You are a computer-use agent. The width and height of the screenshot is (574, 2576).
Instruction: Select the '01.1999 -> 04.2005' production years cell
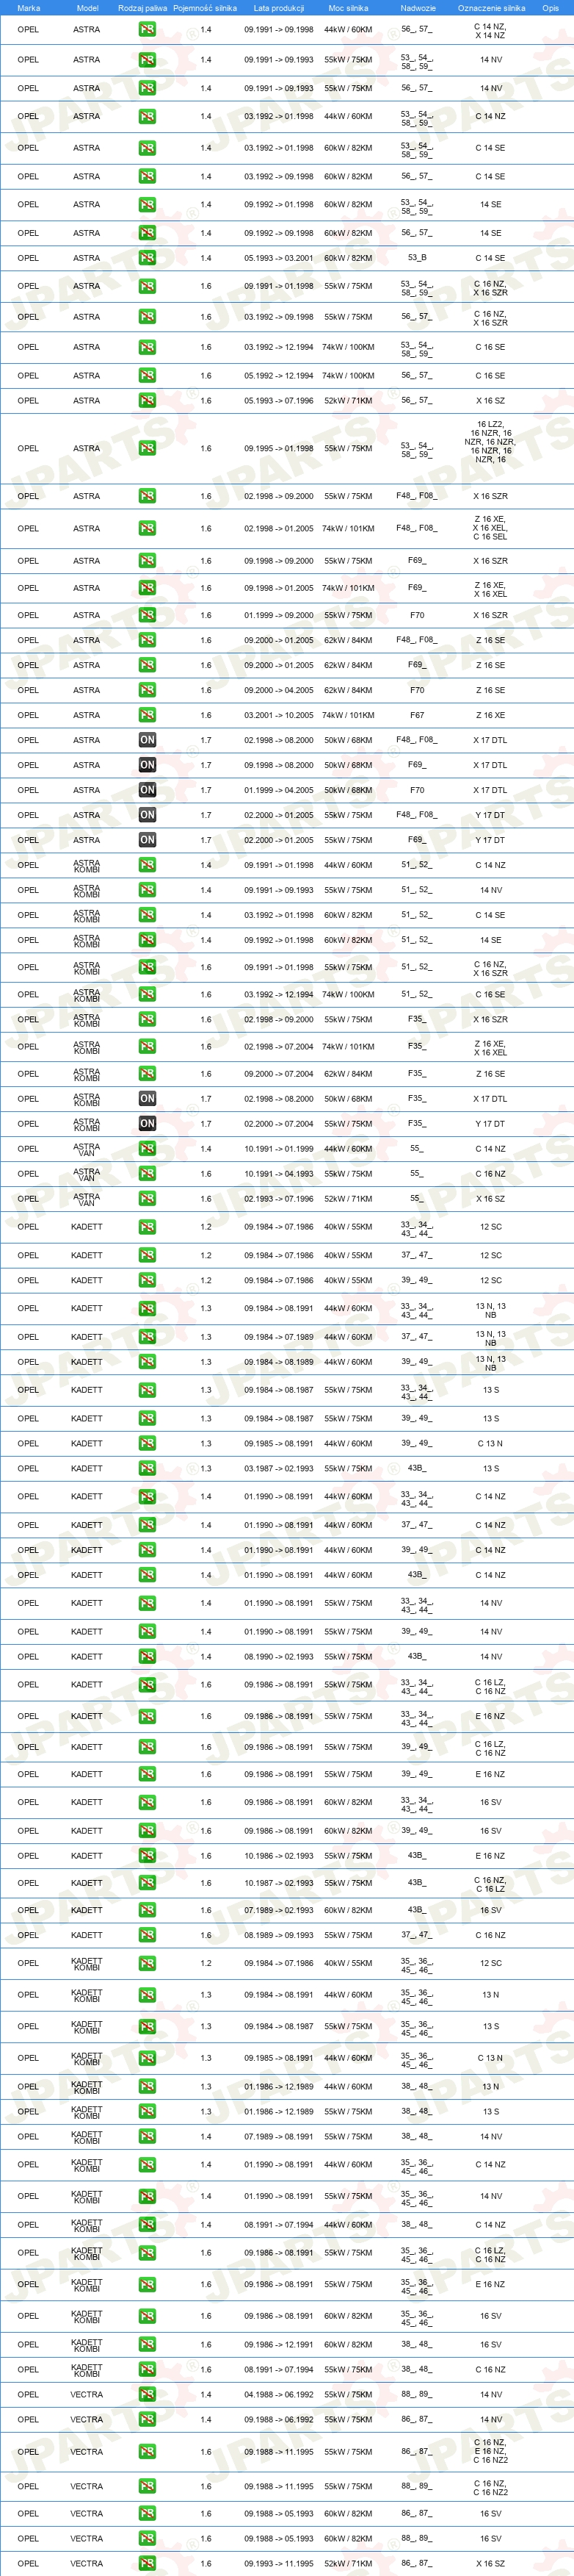tap(278, 790)
